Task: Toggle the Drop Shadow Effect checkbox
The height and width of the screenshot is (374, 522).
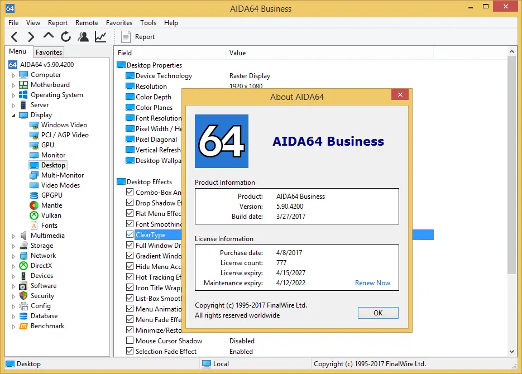Action: (130, 203)
